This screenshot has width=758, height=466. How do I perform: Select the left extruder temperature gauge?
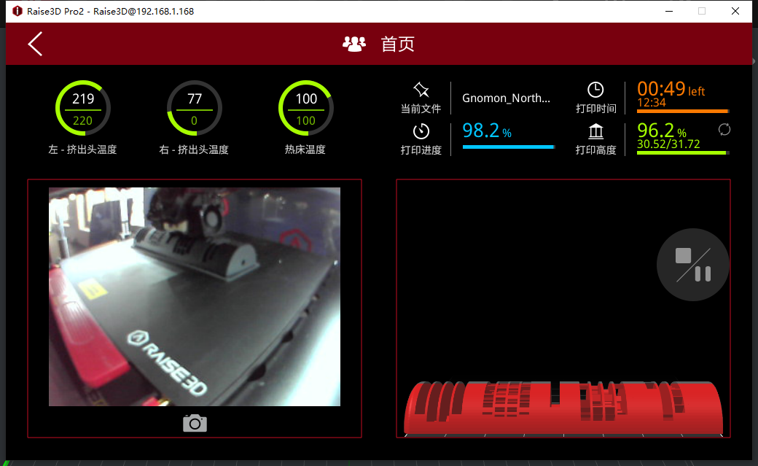(x=83, y=108)
